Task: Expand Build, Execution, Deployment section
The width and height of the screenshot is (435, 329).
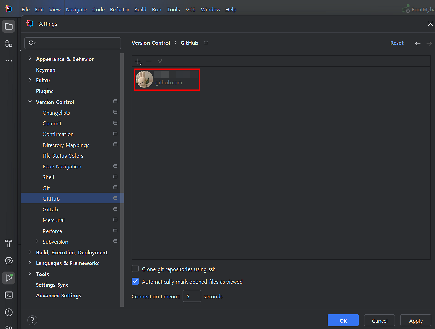Action: pyautogui.click(x=30, y=252)
